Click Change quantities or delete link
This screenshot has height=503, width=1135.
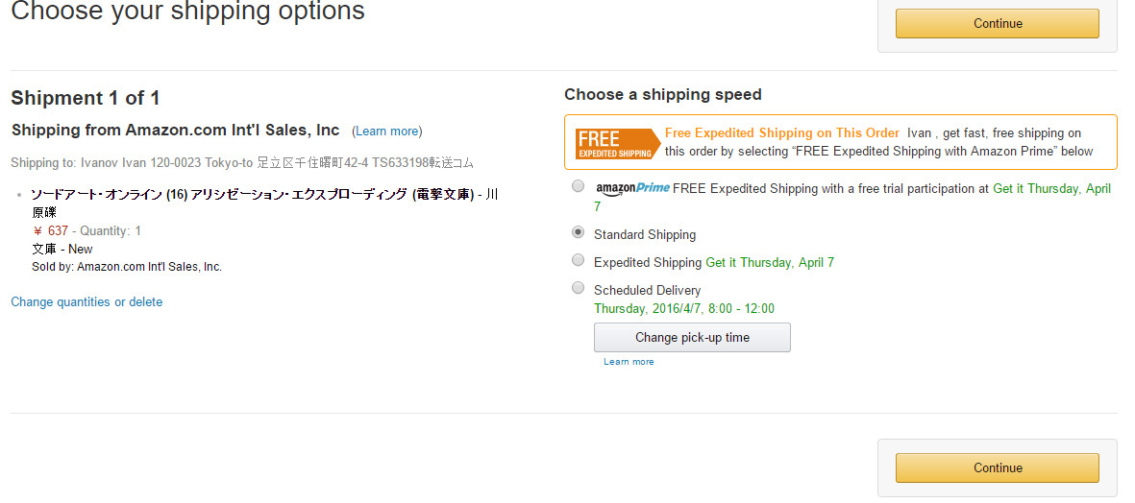[x=86, y=302]
